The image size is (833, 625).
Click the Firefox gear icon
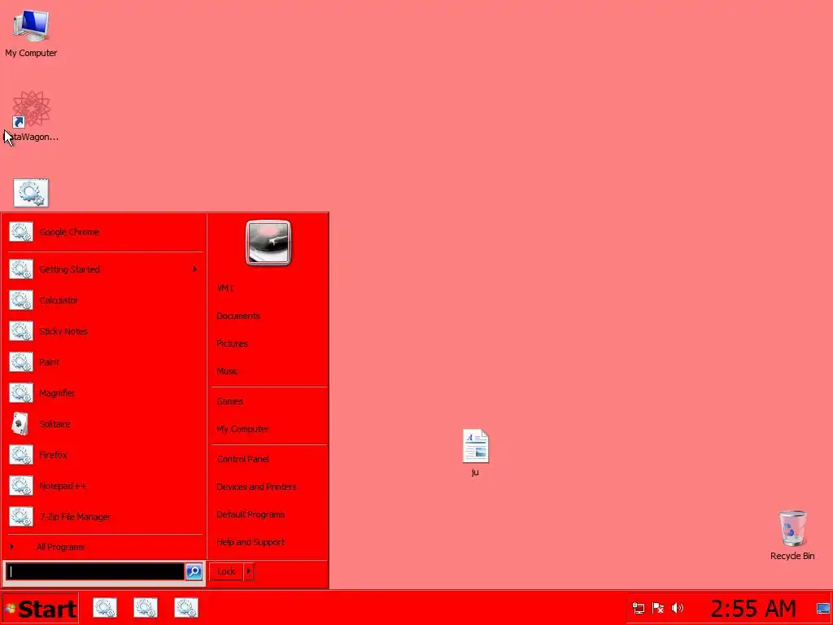click(x=21, y=455)
